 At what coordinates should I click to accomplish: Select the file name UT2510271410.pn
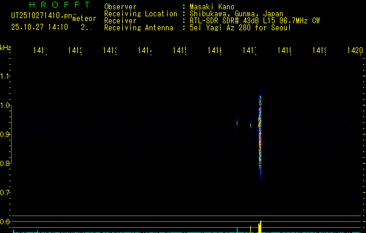click(x=41, y=16)
